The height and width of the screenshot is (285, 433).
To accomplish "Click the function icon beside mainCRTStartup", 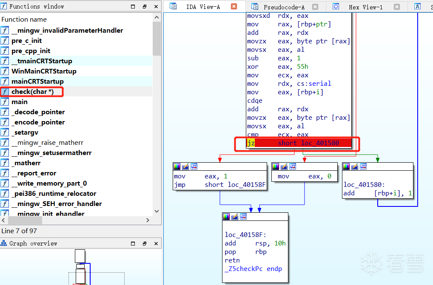I will coord(5,82).
